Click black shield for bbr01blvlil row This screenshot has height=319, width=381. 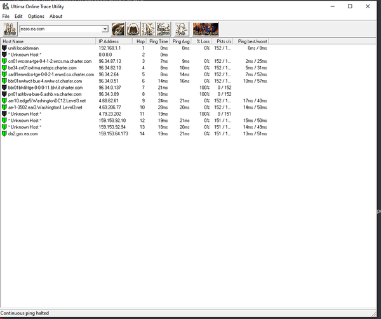4,87
